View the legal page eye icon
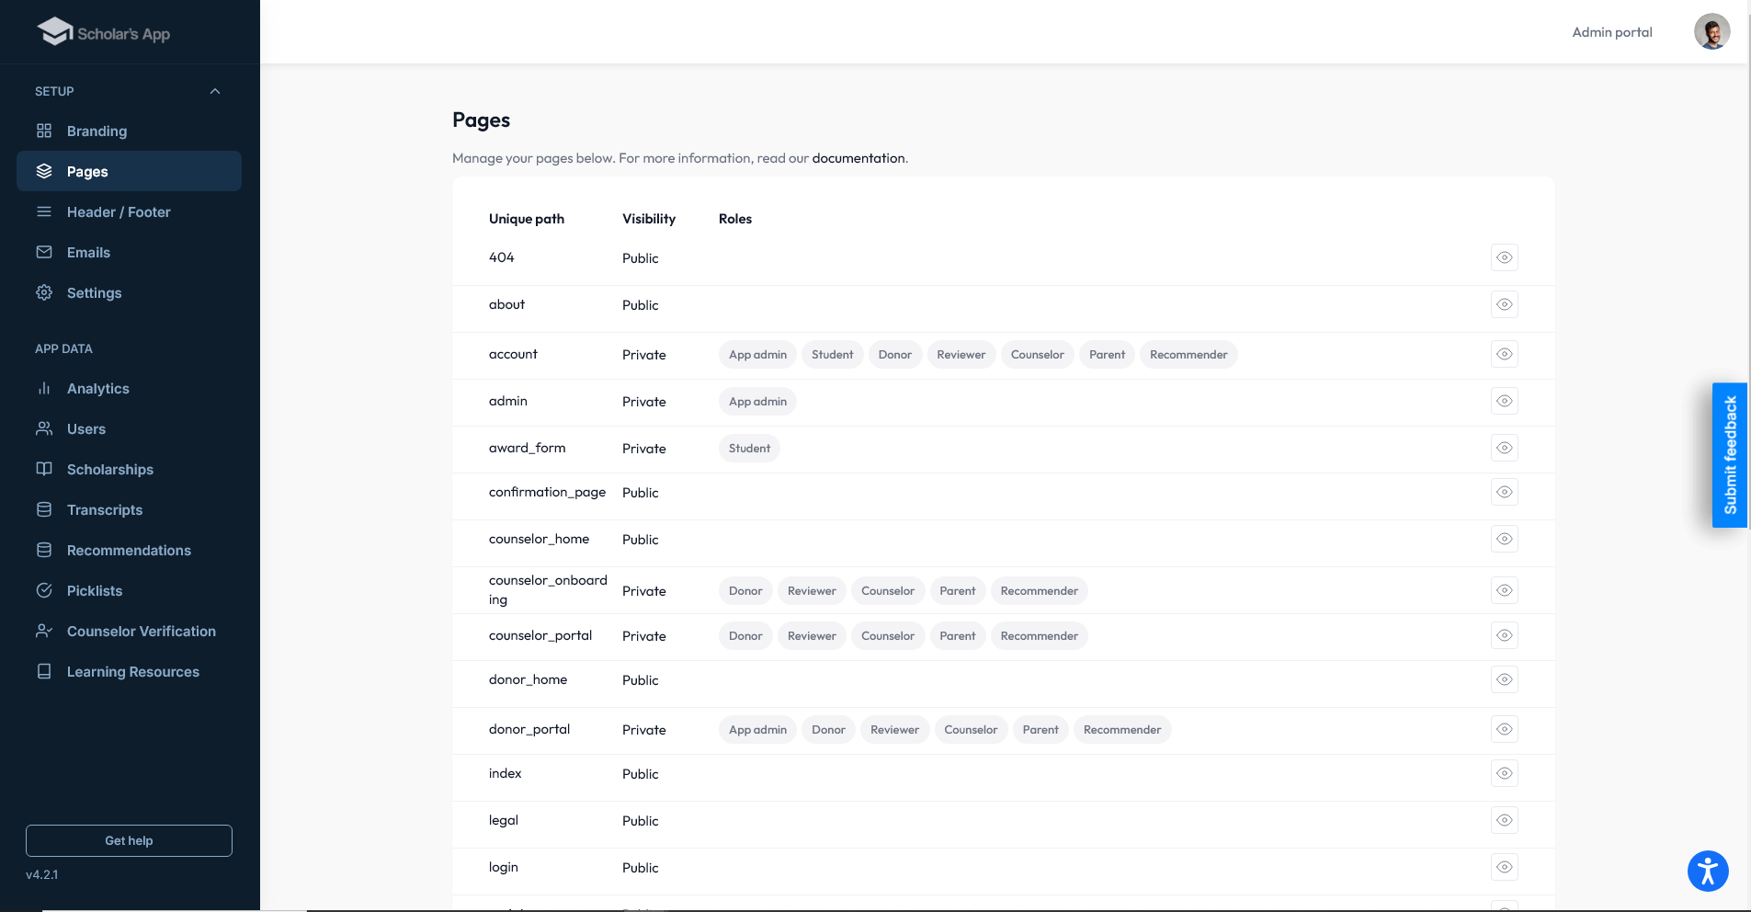 point(1505,820)
